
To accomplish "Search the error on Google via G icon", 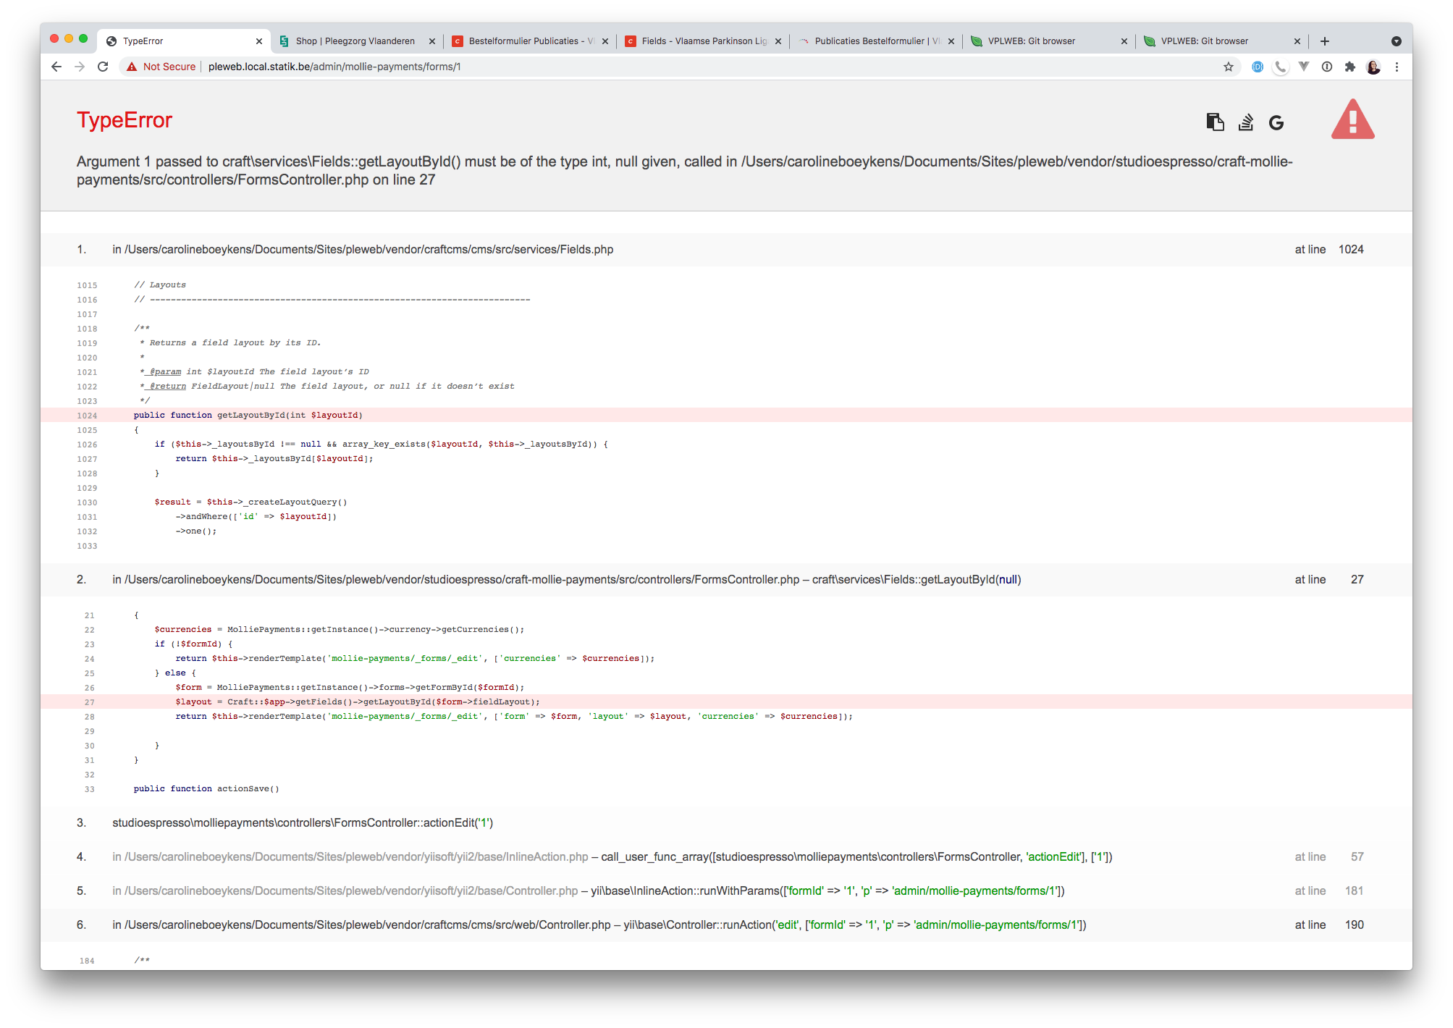I will click(x=1276, y=122).
